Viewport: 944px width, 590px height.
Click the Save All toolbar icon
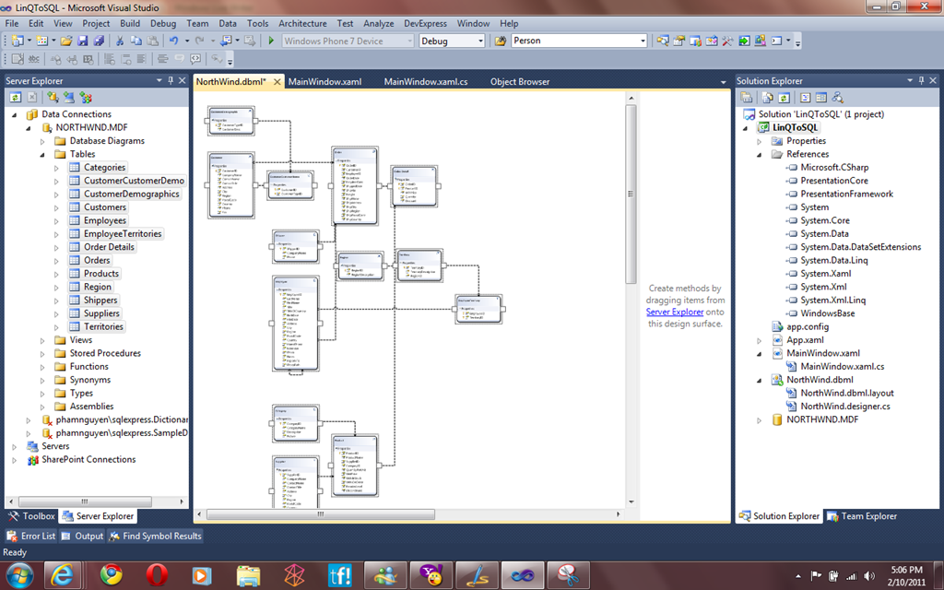[97, 41]
